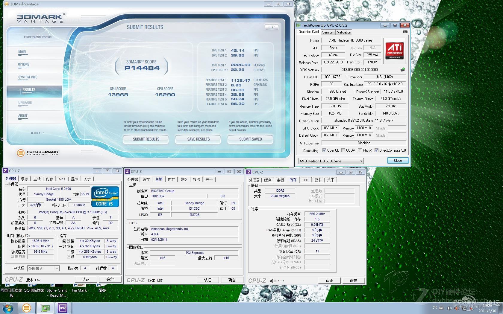Toggle the DirectCompute 5.0 checkbox
This screenshot has height=314, width=503.
(x=376, y=150)
